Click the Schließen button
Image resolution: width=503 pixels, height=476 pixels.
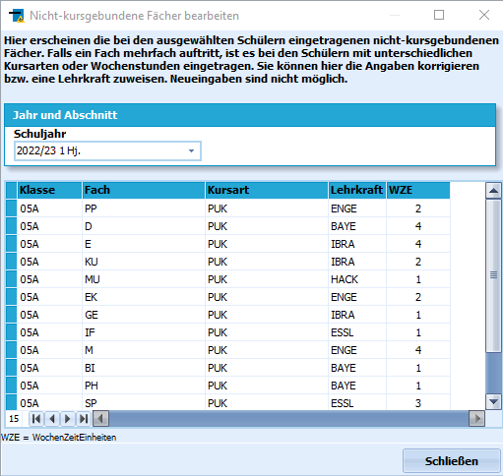[452, 461]
